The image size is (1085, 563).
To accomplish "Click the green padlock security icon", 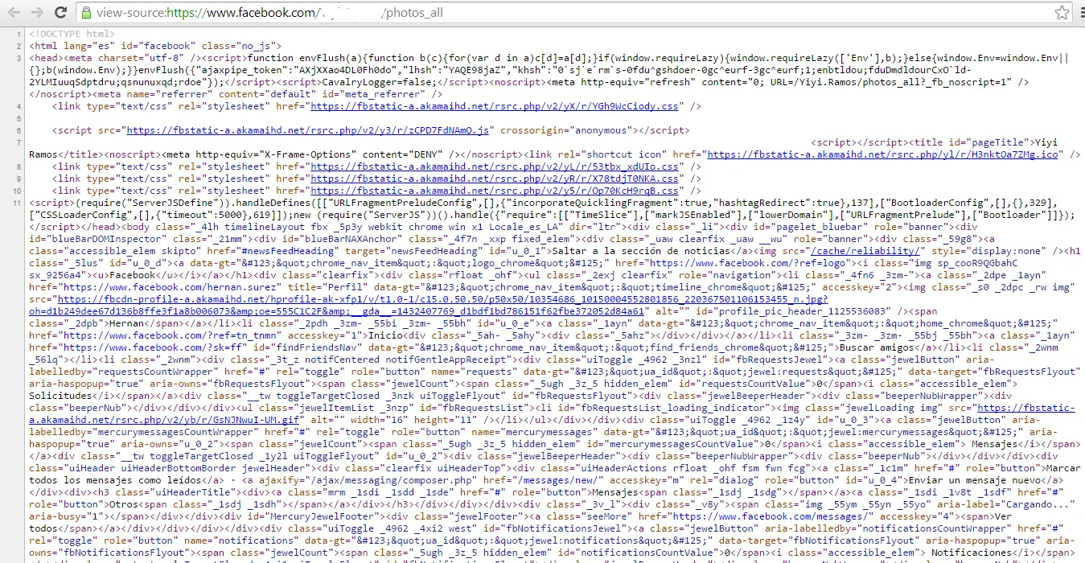I will [x=86, y=13].
